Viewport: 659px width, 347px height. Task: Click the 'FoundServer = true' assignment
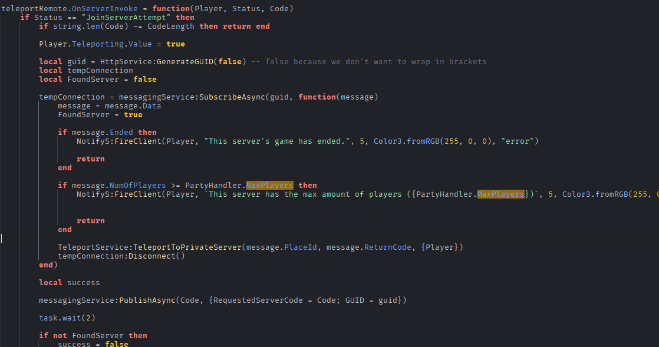click(100, 114)
